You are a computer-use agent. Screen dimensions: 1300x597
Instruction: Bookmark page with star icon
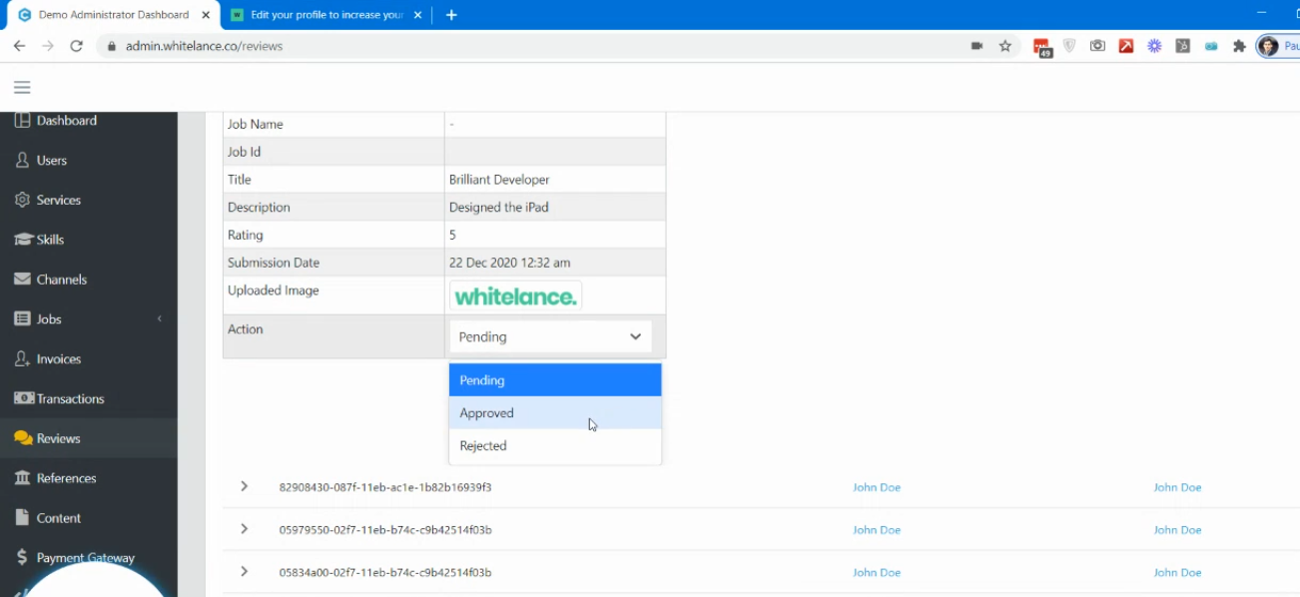click(1005, 46)
